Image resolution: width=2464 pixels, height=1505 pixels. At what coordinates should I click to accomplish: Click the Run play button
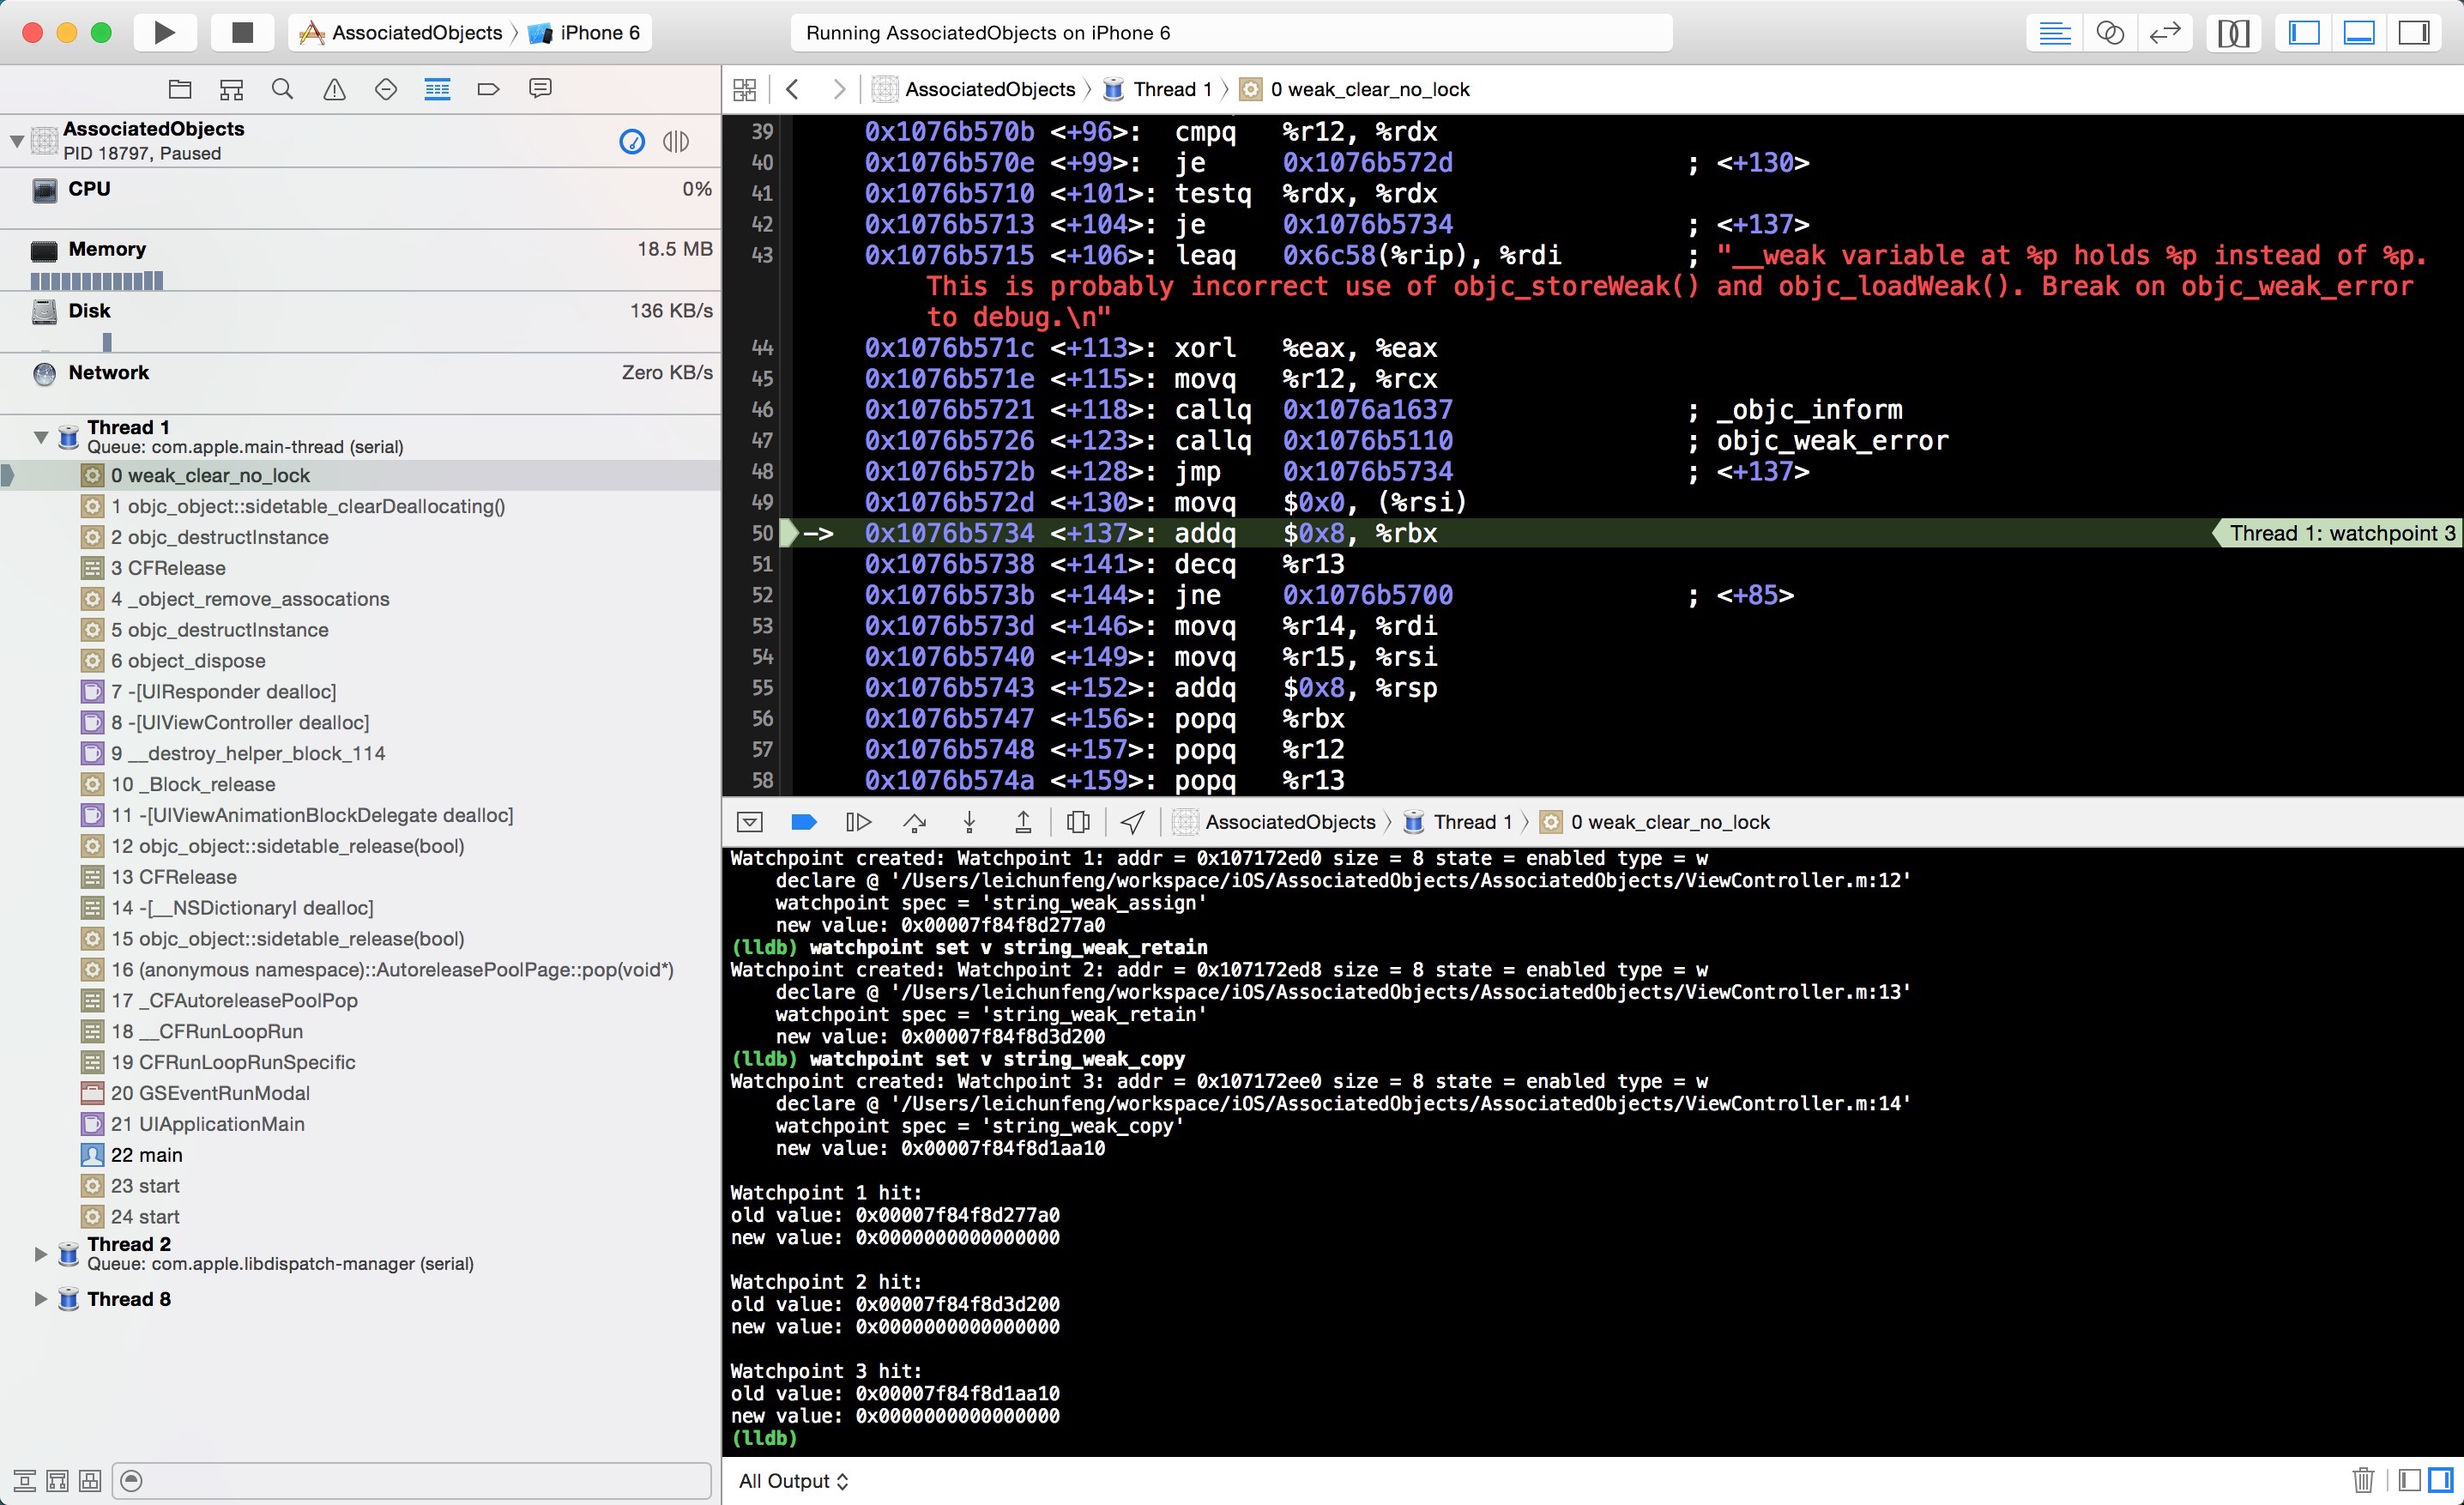(165, 32)
